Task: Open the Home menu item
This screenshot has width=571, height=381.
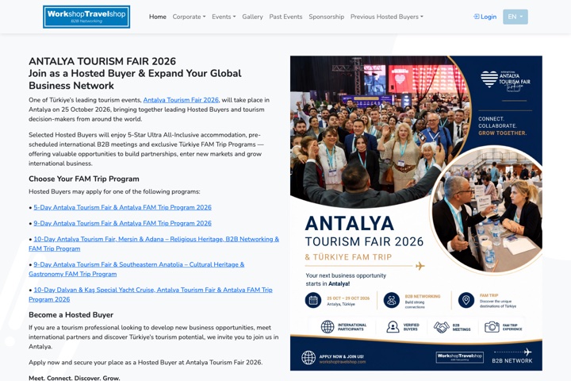Action: click(157, 17)
